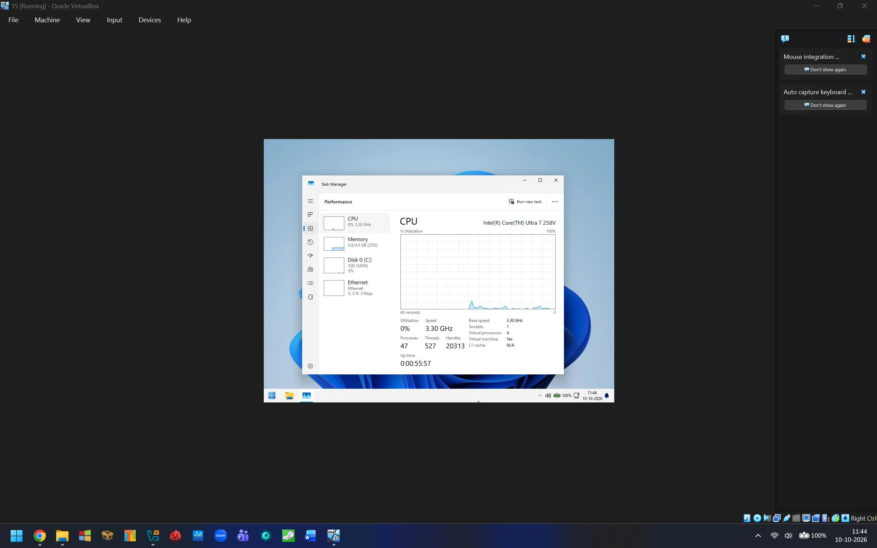Viewport: 877px width, 548px height.
Task: Open the guest Start menu button
Action: coord(272,395)
